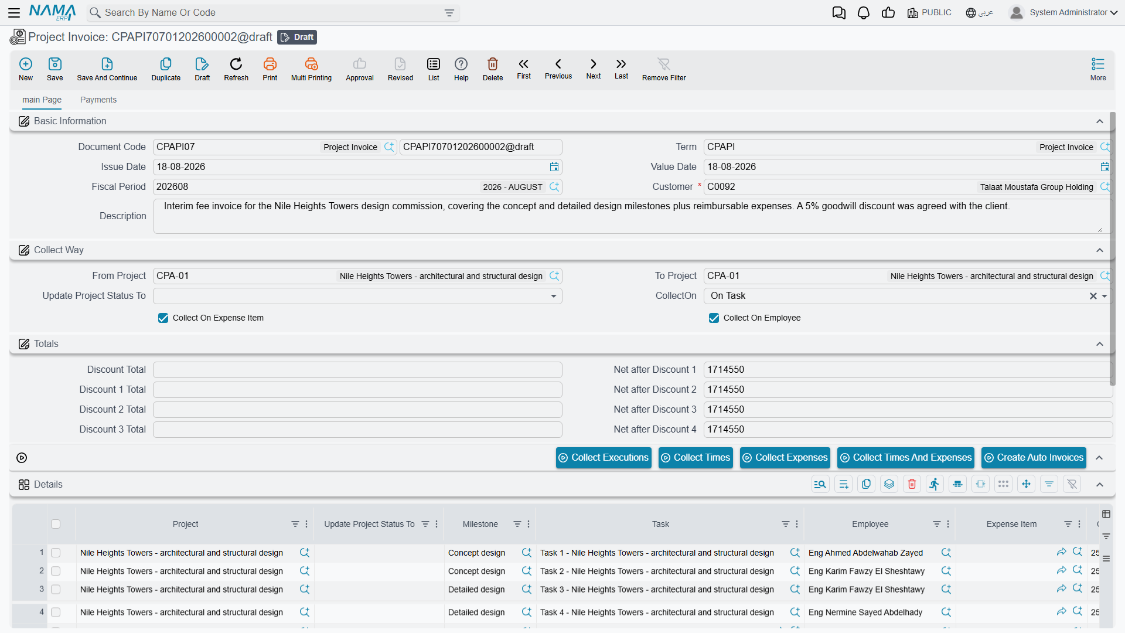This screenshot has height=633, width=1125.
Task: Go to the Previous record
Action: (558, 69)
